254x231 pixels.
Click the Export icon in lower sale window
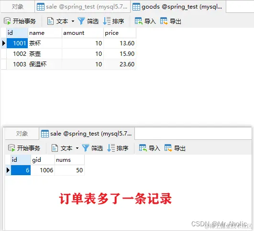pyautogui.click(x=168, y=148)
